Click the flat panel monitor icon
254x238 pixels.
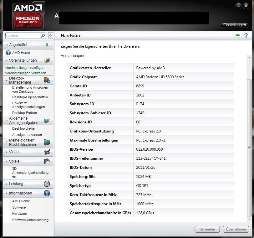point(47,142)
